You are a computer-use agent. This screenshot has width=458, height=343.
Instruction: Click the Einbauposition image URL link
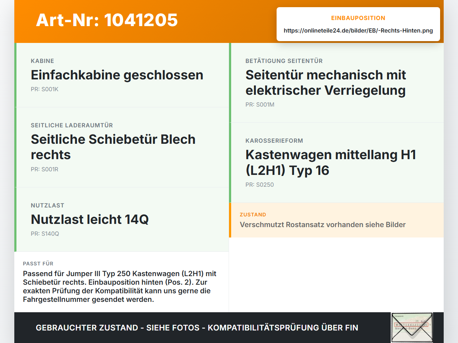point(358,31)
